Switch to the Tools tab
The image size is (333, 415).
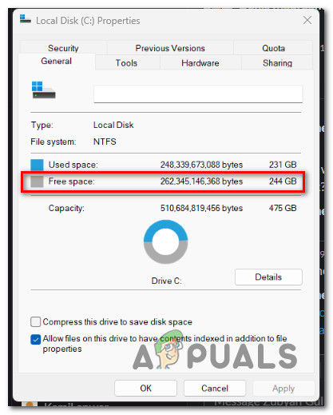[126, 63]
